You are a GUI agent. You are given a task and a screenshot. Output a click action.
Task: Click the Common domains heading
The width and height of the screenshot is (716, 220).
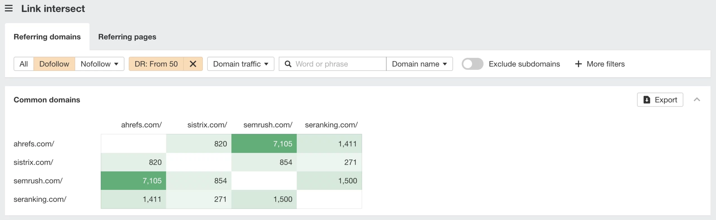[x=47, y=100]
